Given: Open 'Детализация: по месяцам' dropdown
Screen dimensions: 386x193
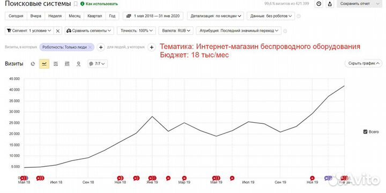Looking at the screenshot, I should [x=216, y=16].
